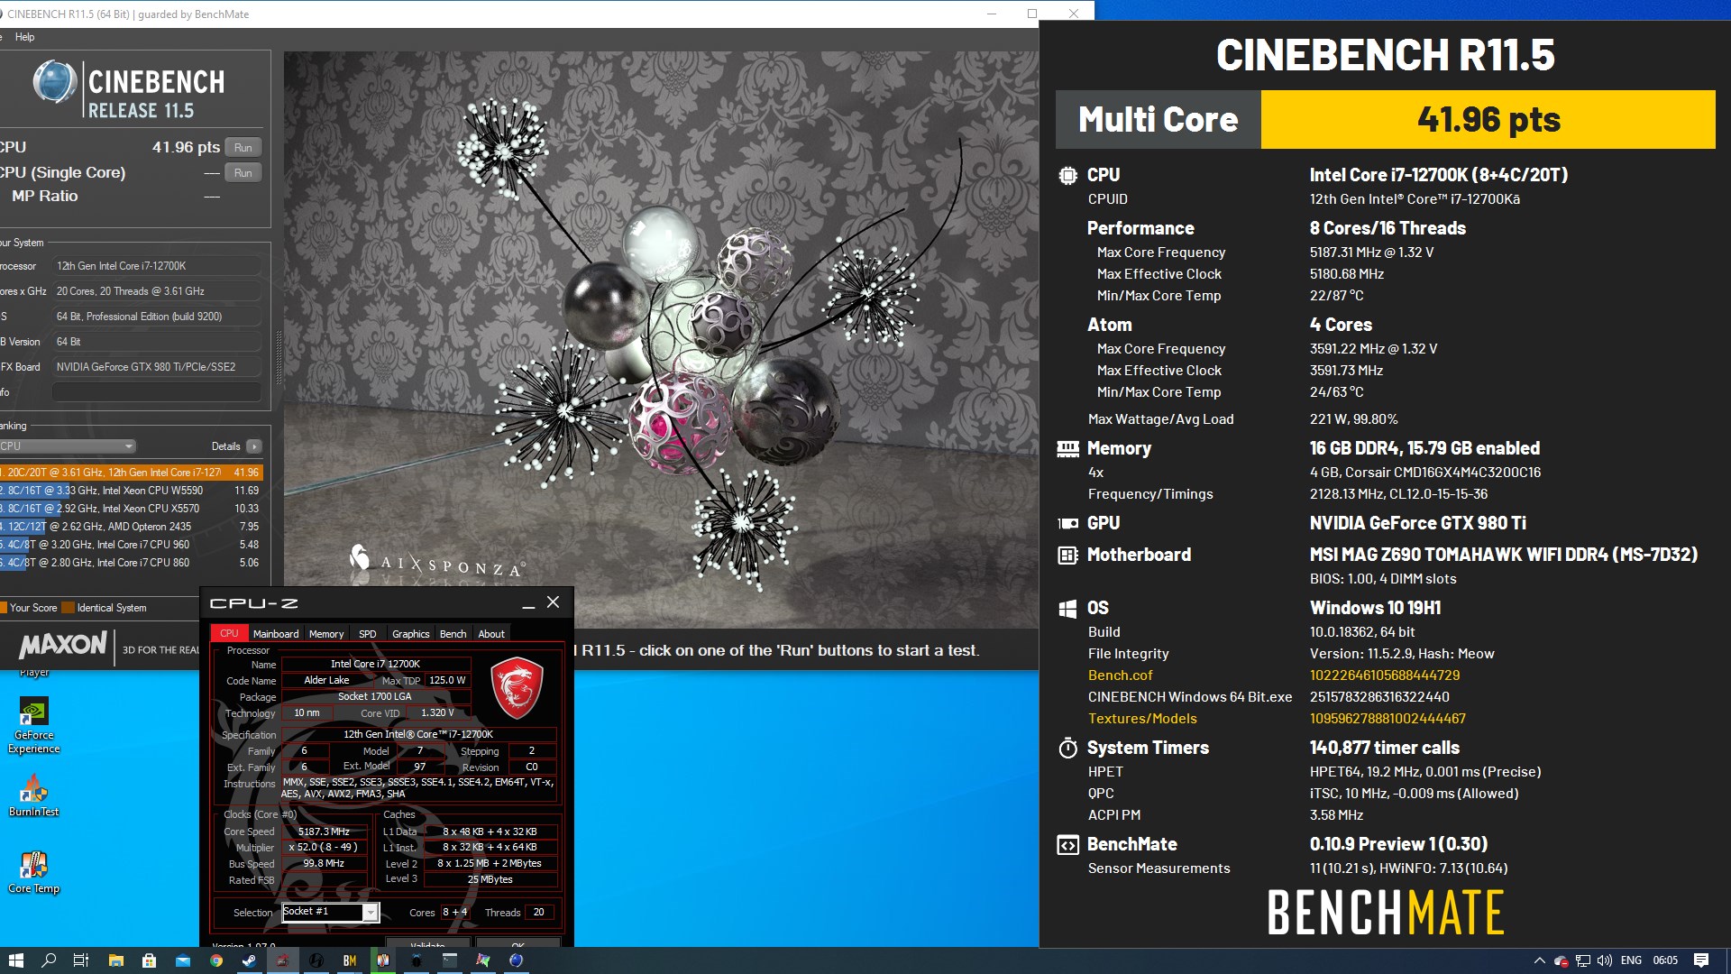
Task: Open Google Chrome from taskbar
Action: 216,960
